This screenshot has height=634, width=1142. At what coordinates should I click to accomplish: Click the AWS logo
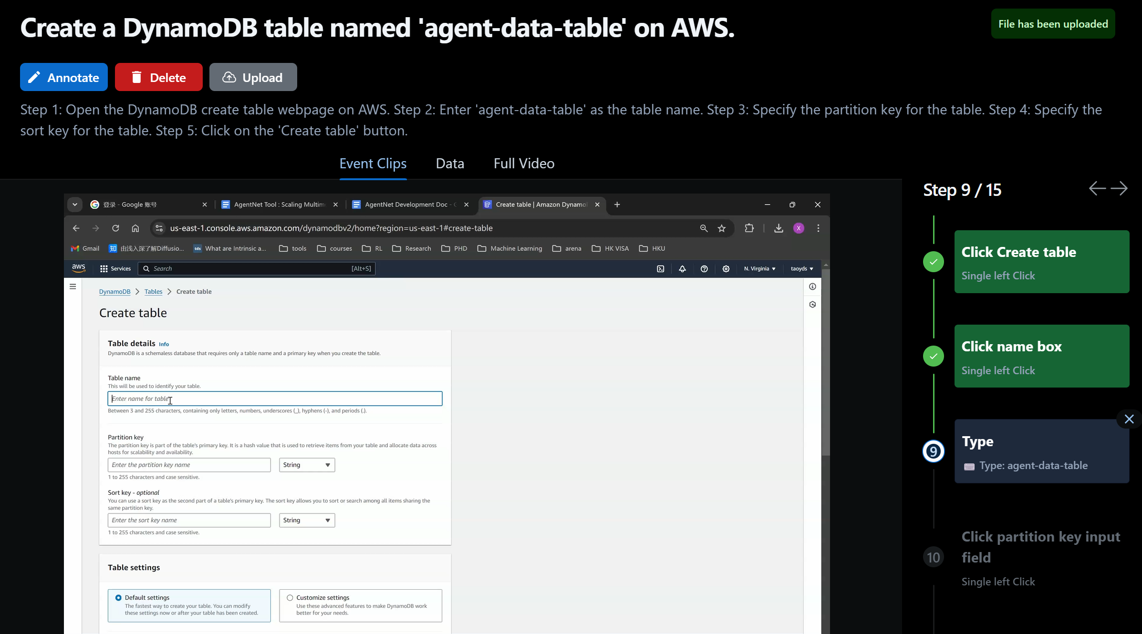click(x=79, y=268)
